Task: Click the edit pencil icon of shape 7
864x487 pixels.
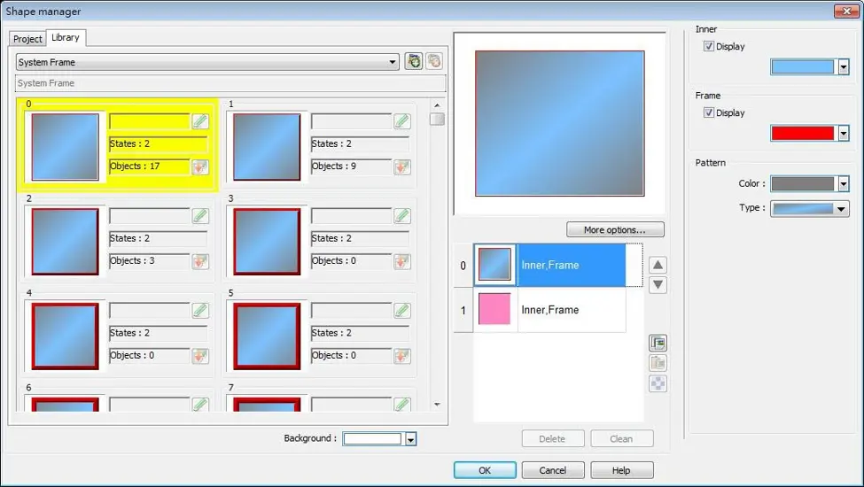Action: pos(402,405)
